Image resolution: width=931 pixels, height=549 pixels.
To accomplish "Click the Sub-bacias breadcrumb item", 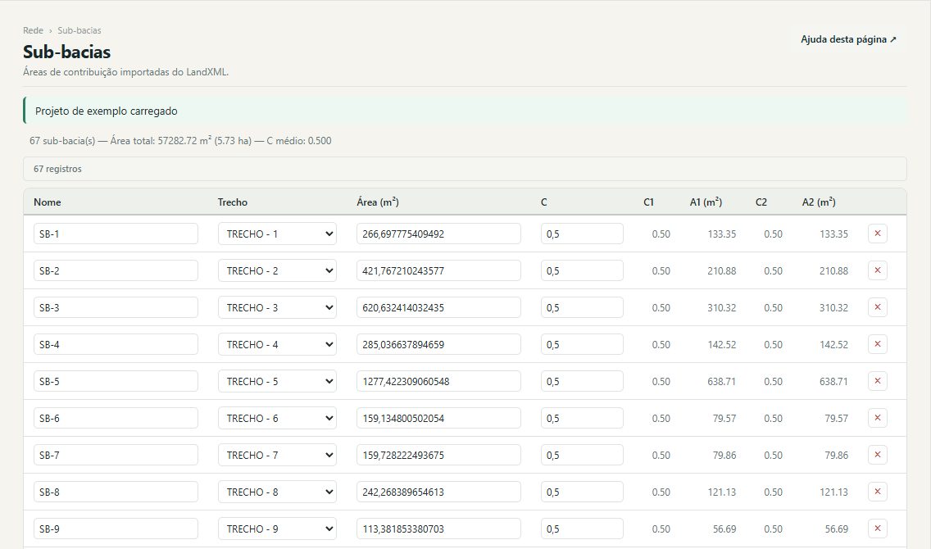I will (x=79, y=30).
